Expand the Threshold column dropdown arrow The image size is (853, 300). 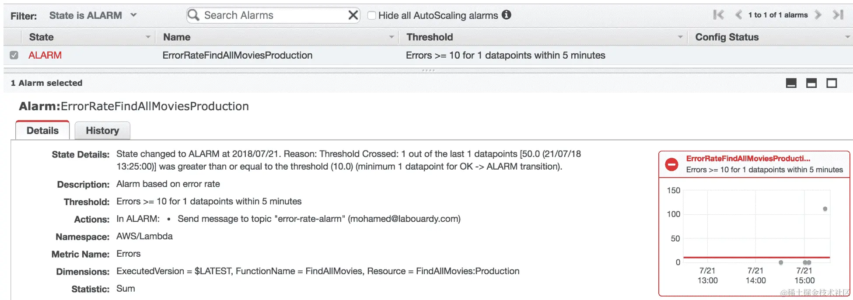click(680, 37)
